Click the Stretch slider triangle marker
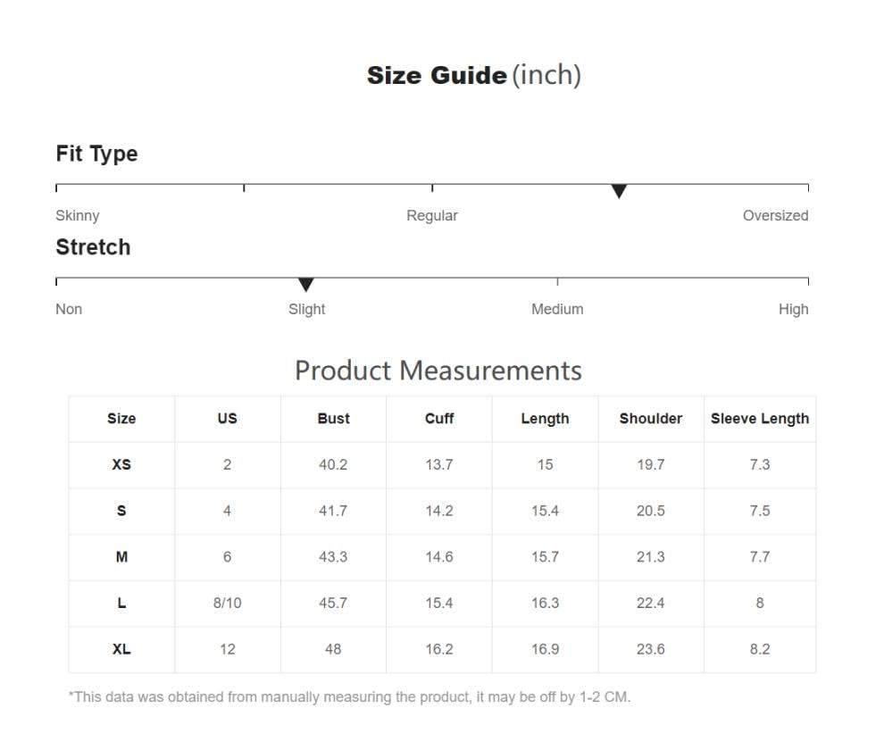The width and height of the screenshot is (884, 750). coord(305,285)
